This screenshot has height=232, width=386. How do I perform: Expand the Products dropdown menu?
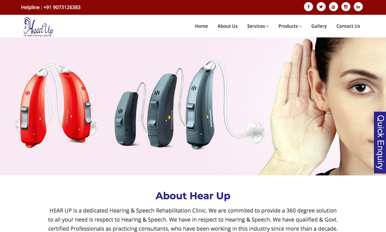[290, 26]
